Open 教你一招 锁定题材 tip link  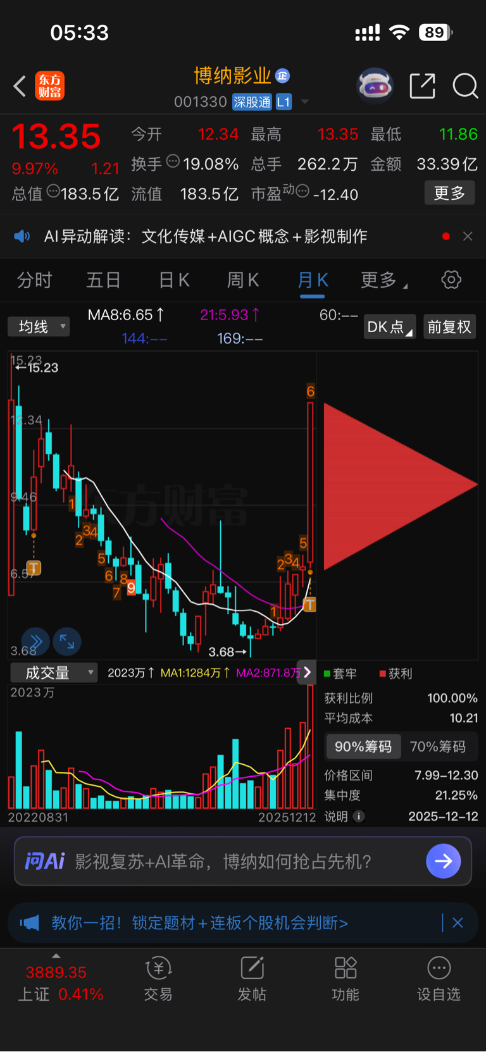(x=199, y=923)
